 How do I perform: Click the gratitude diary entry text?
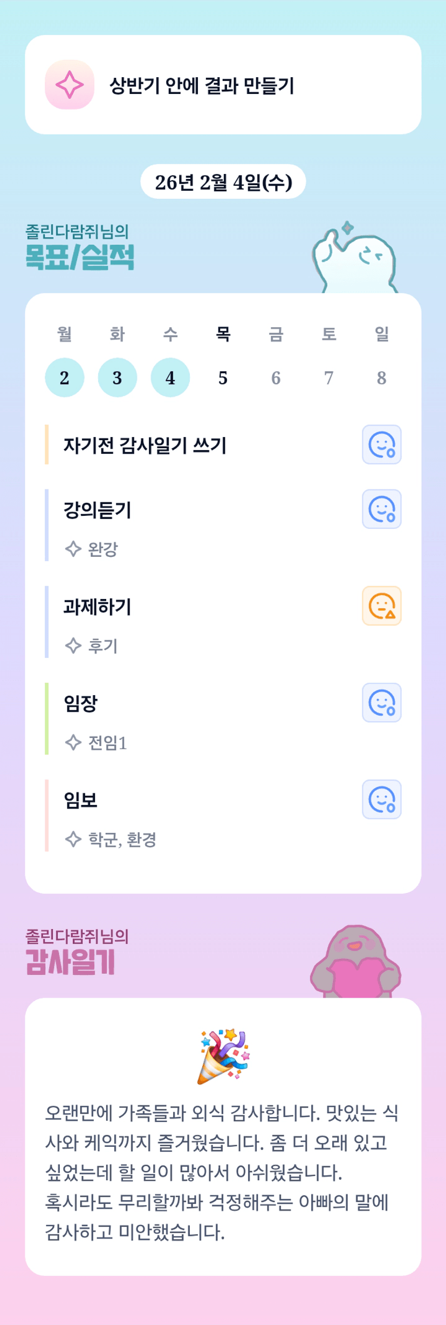[222, 1173]
